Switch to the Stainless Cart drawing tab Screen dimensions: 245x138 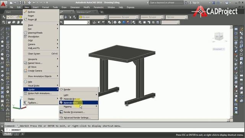[x=83, y=12]
